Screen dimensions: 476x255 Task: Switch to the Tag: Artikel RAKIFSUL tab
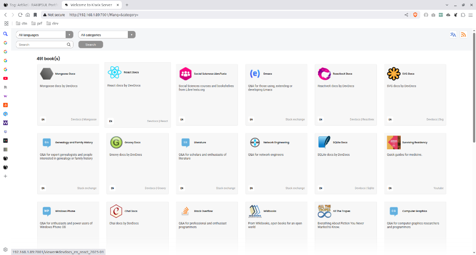coord(30,5)
